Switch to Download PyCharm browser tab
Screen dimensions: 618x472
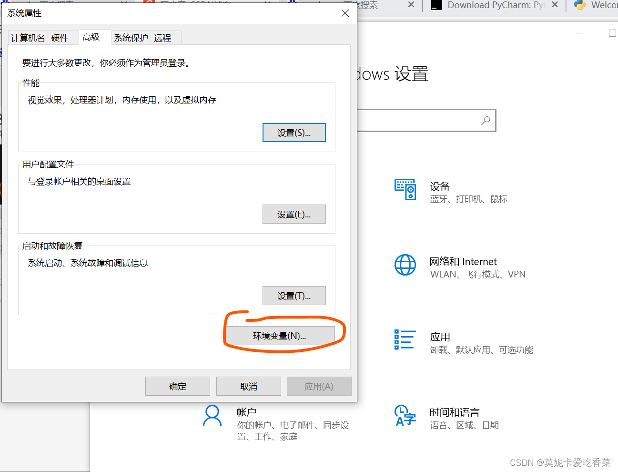click(x=496, y=5)
